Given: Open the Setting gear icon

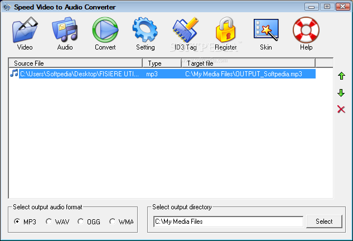Looking at the screenshot, I should (x=145, y=30).
